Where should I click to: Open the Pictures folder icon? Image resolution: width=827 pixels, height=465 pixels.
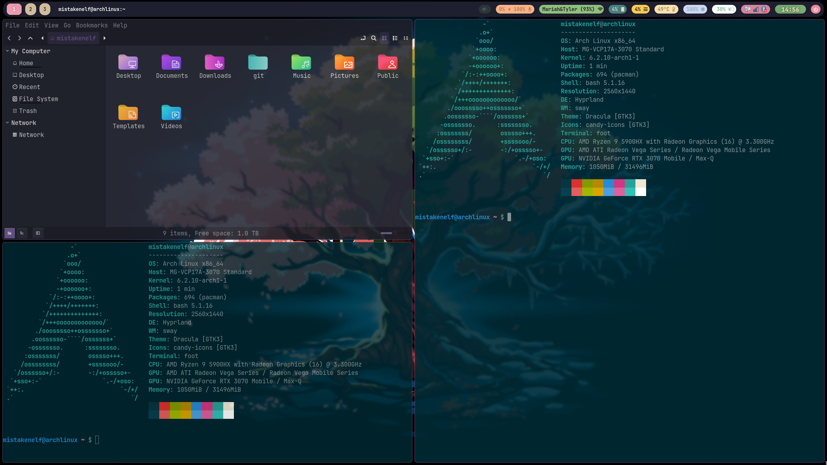pyautogui.click(x=344, y=64)
